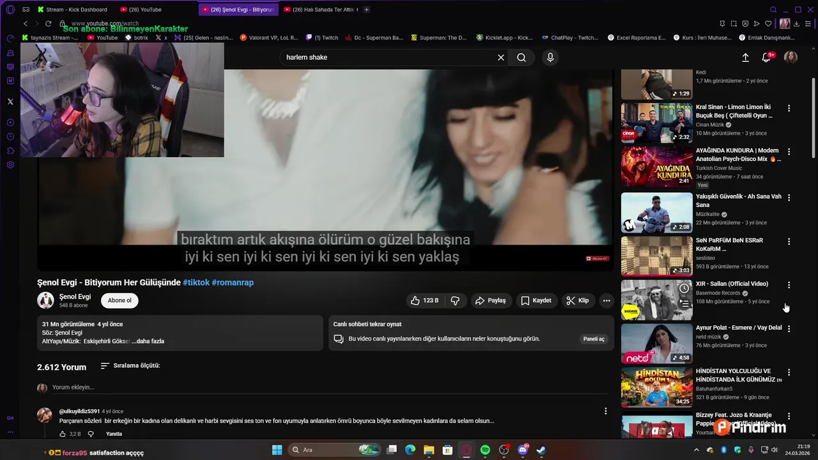Open Opera sidebar history clock icon

tap(10, 137)
